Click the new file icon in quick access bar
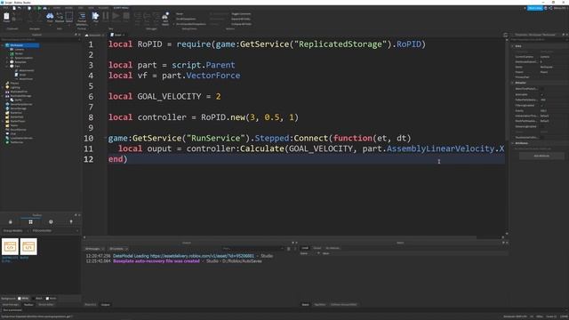The height and width of the screenshot is (320, 569). pyautogui.click(x=14, y=8)
